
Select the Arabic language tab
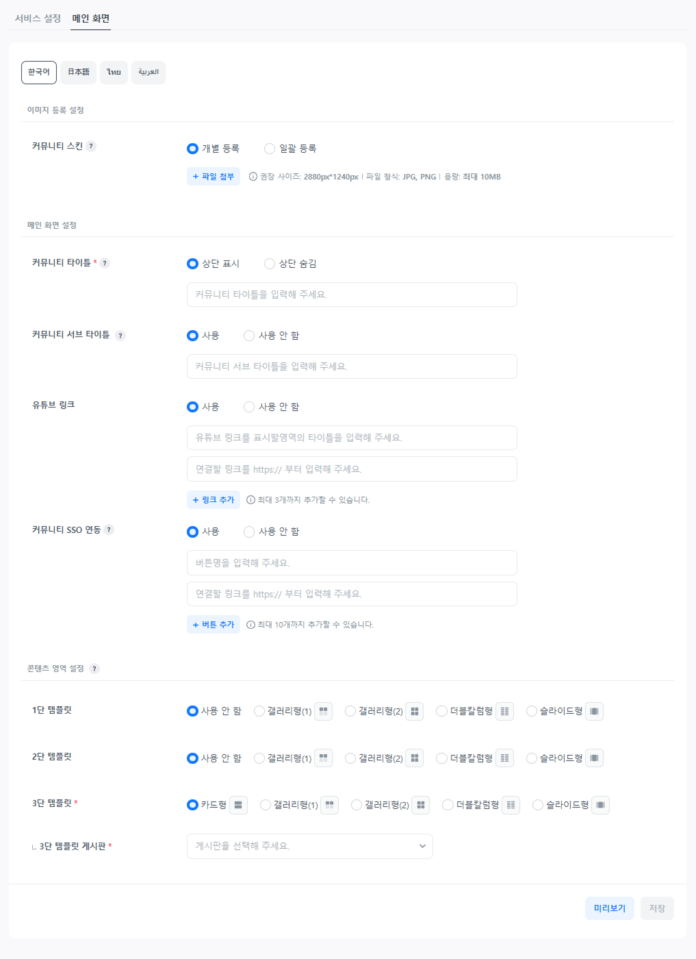point(149,72)
